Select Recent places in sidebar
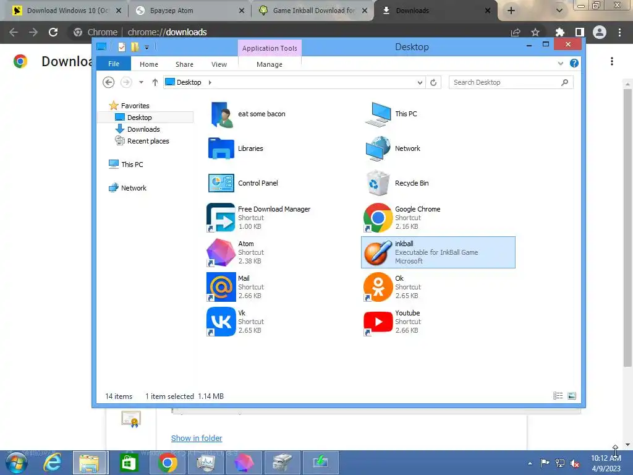The height and width of the screenshot is (475, 633). pyautogui.click(x=148, y=141)
